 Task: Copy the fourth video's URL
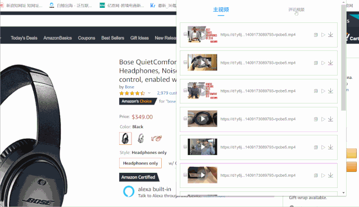click(x=316, y=119)
